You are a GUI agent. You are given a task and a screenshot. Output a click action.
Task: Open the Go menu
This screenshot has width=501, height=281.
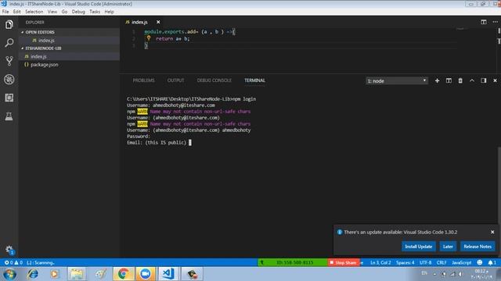click(64, 12)
